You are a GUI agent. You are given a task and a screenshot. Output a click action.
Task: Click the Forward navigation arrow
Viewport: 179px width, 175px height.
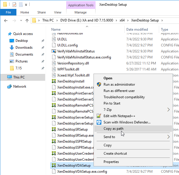14,21
